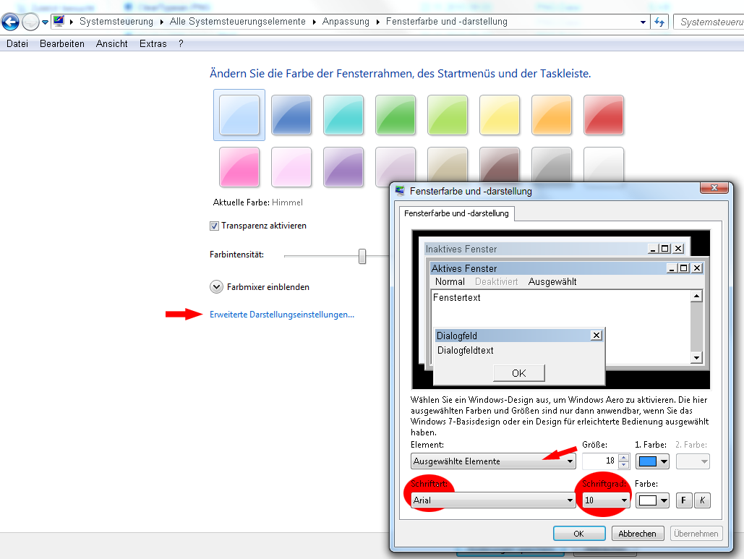Click the Aktives Fenster preview title bar

tap(567, 268)
